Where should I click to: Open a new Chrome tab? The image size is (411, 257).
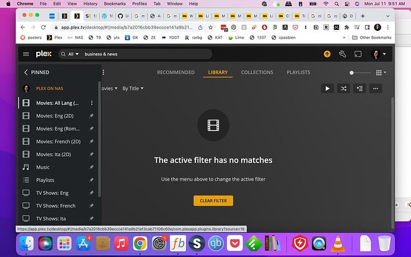[x=363, y=16]
